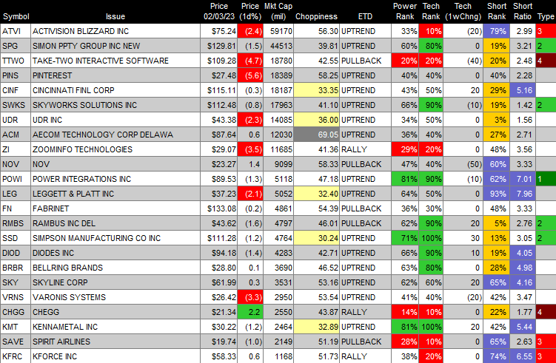This screenshot has height=363, width=556.
Task: Select the 18780 market cap for TTWO
Action: tap(278, 61)
